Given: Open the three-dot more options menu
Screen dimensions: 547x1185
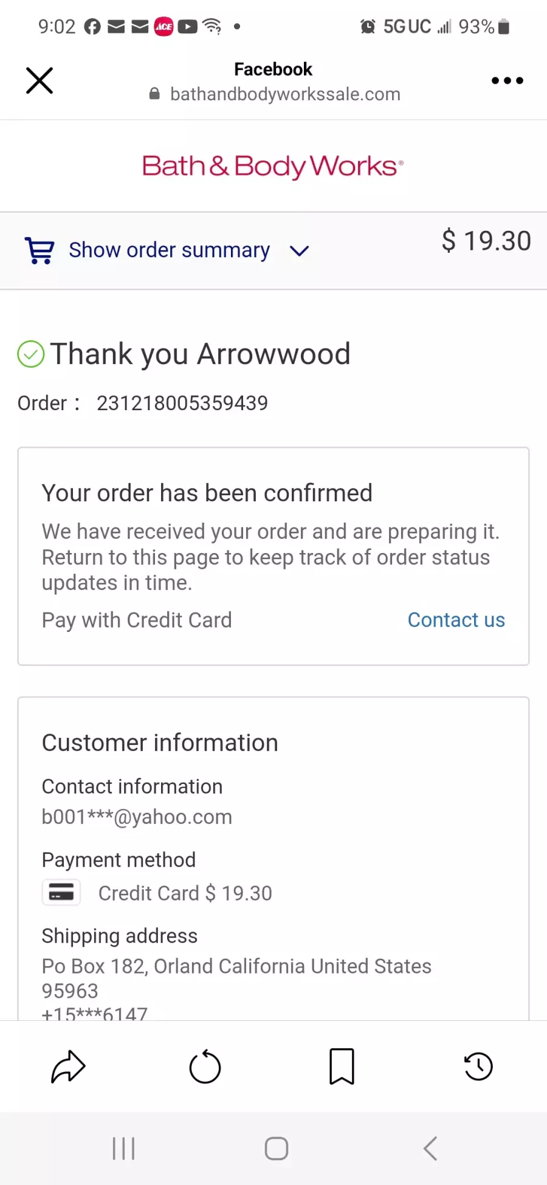Looking at the screenshot, I should pos(507,80).
